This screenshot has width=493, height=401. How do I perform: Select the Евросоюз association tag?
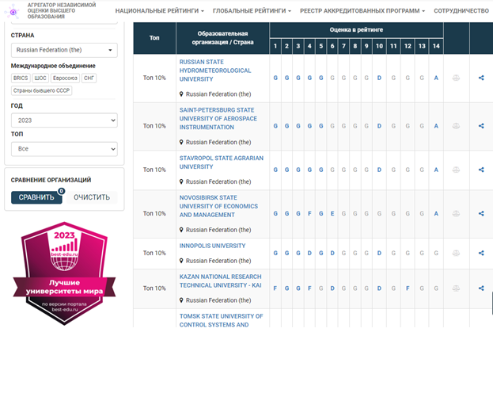coord(65,78)
